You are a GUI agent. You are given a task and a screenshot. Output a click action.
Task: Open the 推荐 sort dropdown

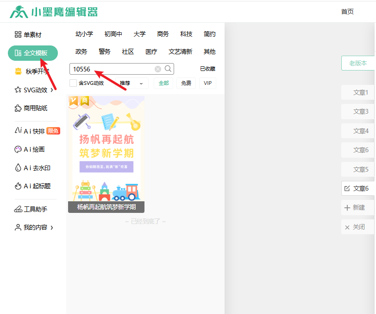(132, 83)
